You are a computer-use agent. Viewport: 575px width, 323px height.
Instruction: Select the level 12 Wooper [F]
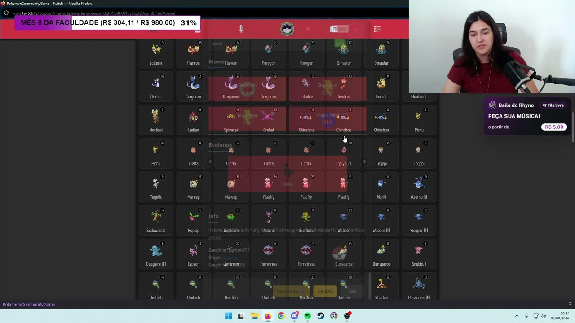[x=419, y=221]
